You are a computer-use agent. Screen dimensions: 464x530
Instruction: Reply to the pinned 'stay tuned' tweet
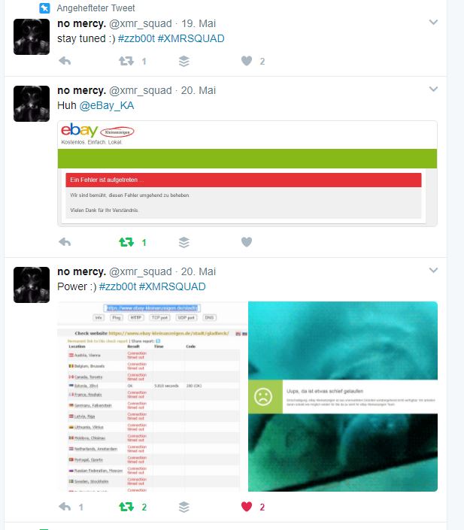65,61
